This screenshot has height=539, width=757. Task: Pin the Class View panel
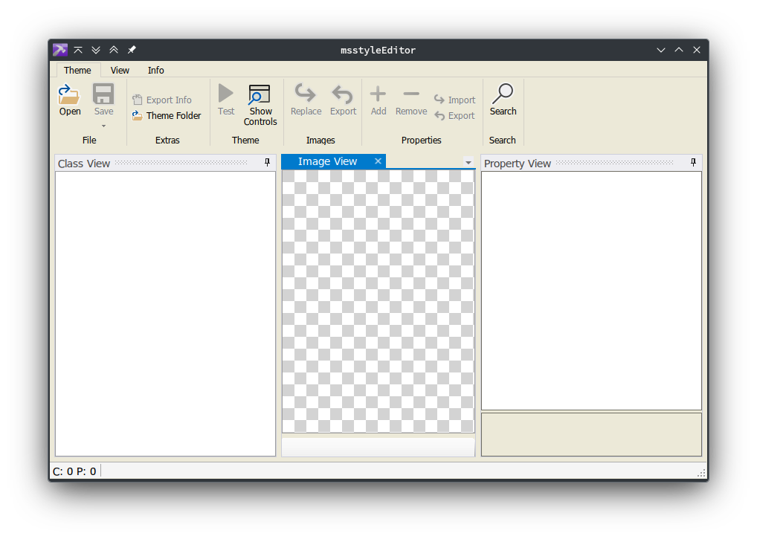coord(268,162)
